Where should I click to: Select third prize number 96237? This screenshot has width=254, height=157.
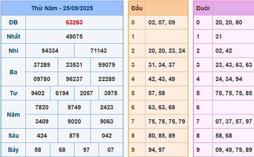coord(74,79)
